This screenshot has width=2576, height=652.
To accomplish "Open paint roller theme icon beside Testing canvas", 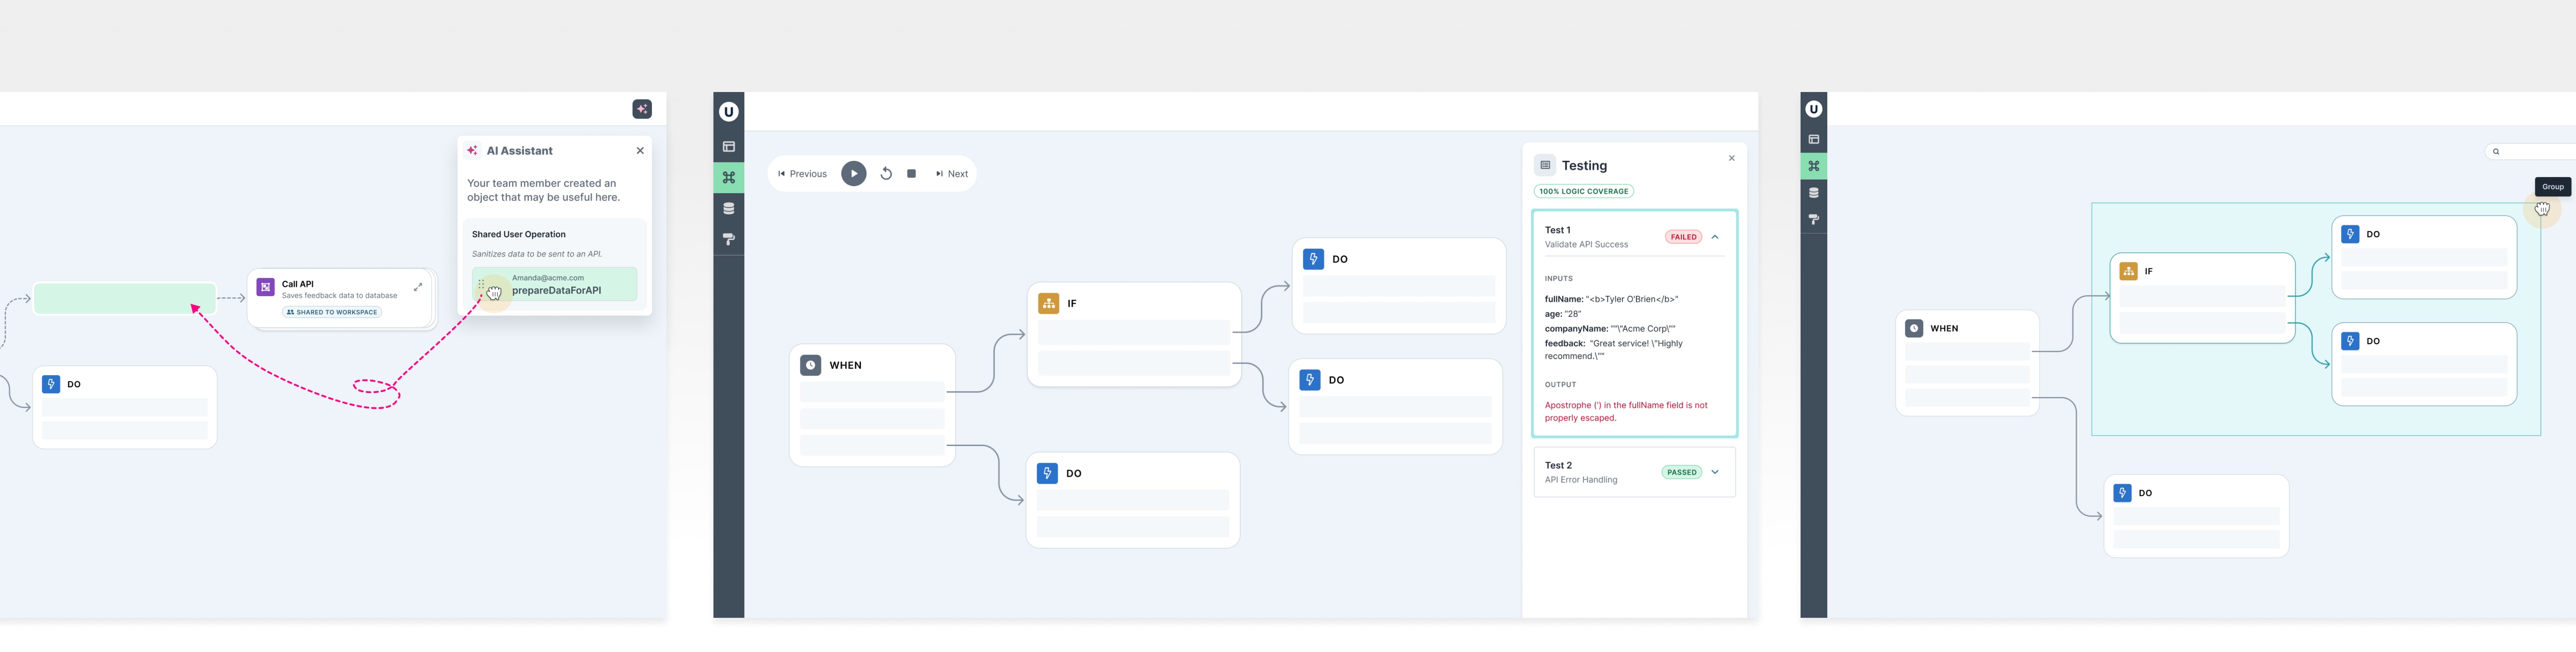I will click(x=728, y=239).
